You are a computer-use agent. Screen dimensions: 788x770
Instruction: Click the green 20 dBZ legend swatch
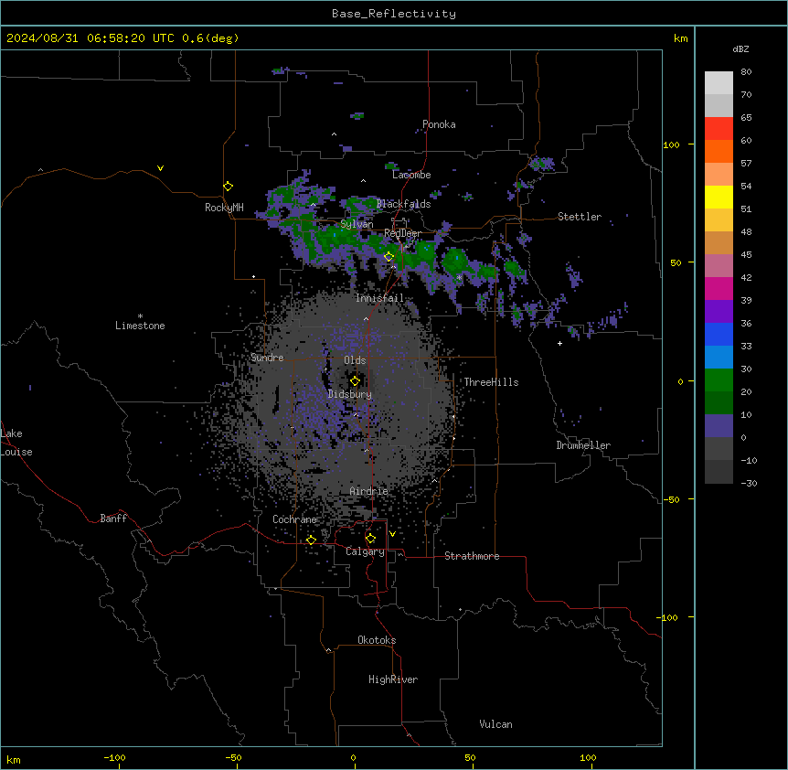click(719, 380)
